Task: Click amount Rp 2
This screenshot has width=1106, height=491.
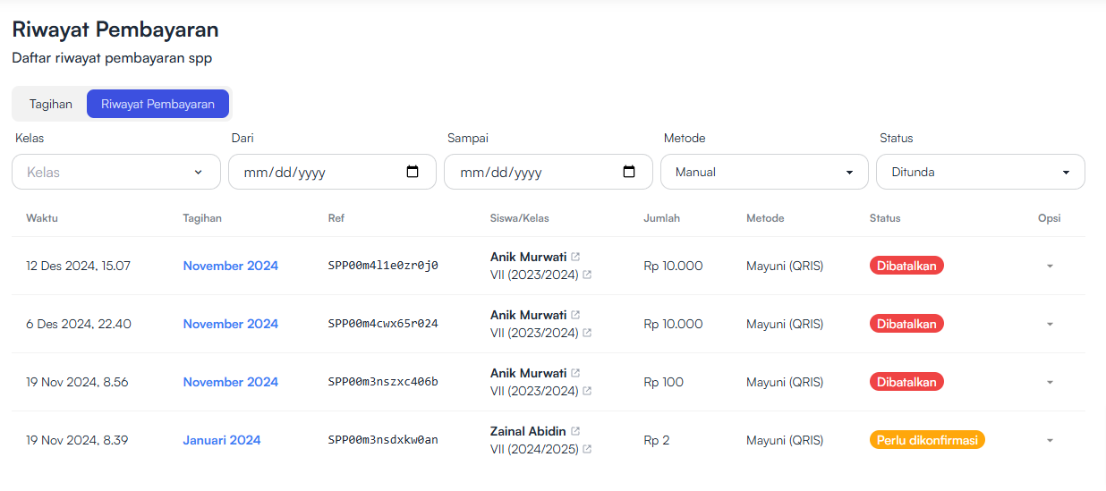Action: tap(657, 440)
